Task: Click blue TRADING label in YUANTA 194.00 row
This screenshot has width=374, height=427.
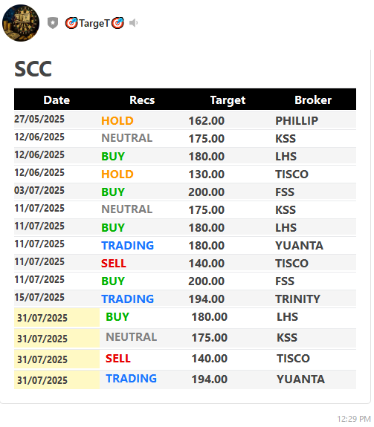Action: click(x=132, y=379)
